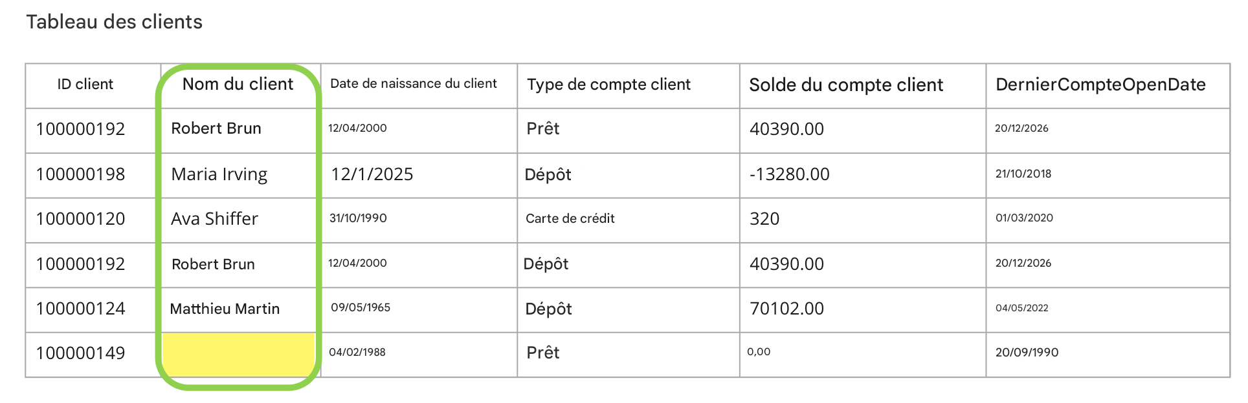Image resolution: width=1248 pixels, height=403 pixels.
Task: Click the 0,00 balance cell
Action: (x=759, y=352)
